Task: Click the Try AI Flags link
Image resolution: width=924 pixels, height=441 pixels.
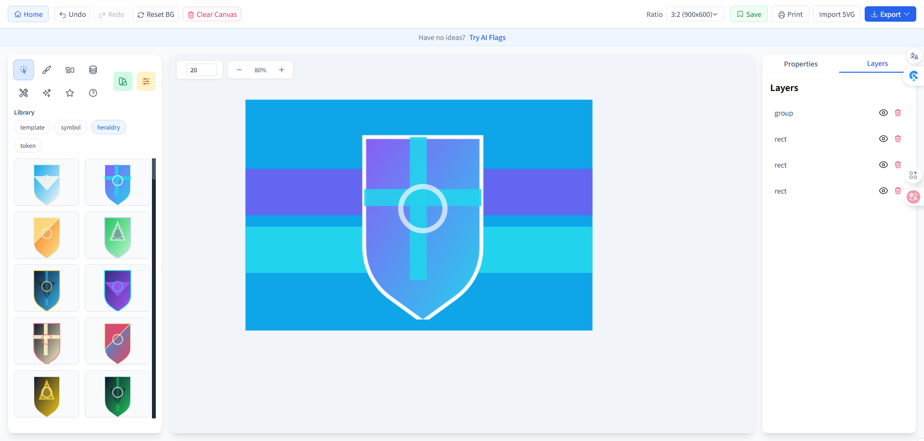Action: tap(487, 37)
